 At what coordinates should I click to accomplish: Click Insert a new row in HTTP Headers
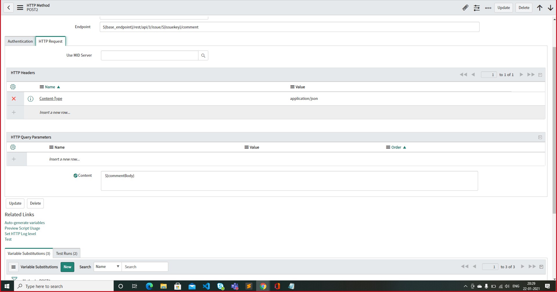click(x=55, y=112)
